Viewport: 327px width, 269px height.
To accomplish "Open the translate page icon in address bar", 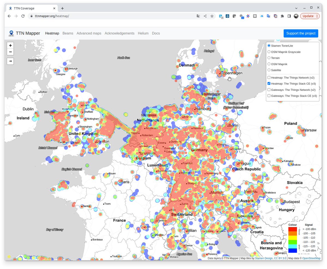I will (x=198, y=16).
